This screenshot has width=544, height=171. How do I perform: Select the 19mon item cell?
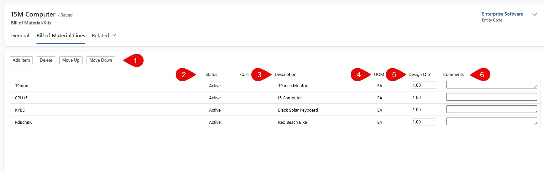22,85
